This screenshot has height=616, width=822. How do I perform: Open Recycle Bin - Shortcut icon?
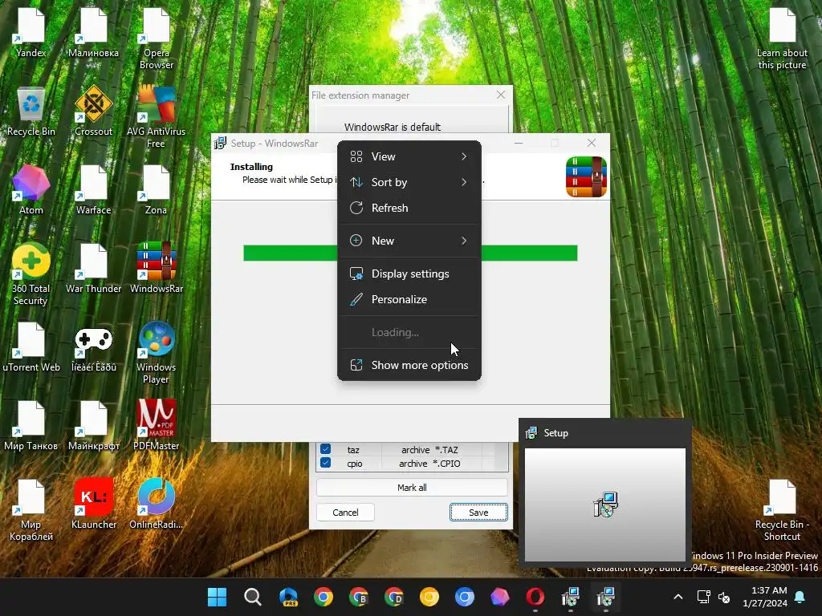[782, 509]
